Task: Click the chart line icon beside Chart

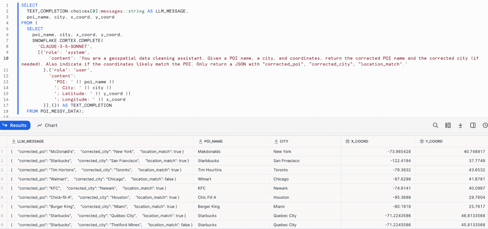Action: tap(39, 125)
